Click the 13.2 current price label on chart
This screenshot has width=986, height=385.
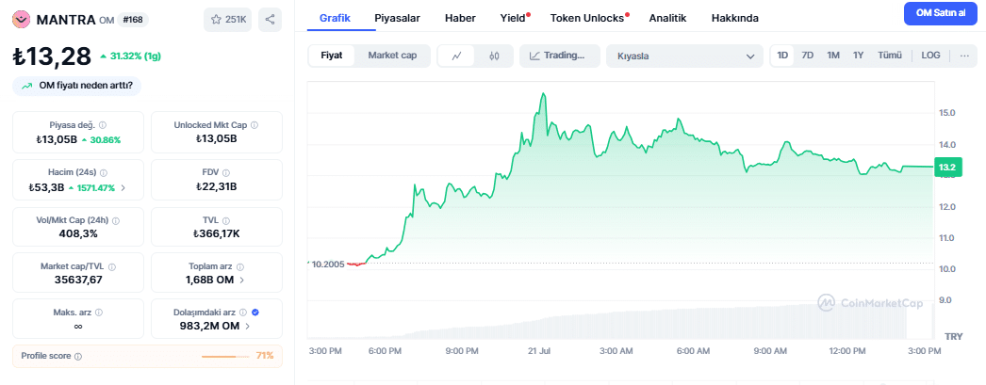pyautogui.click(x=948, y=168)
